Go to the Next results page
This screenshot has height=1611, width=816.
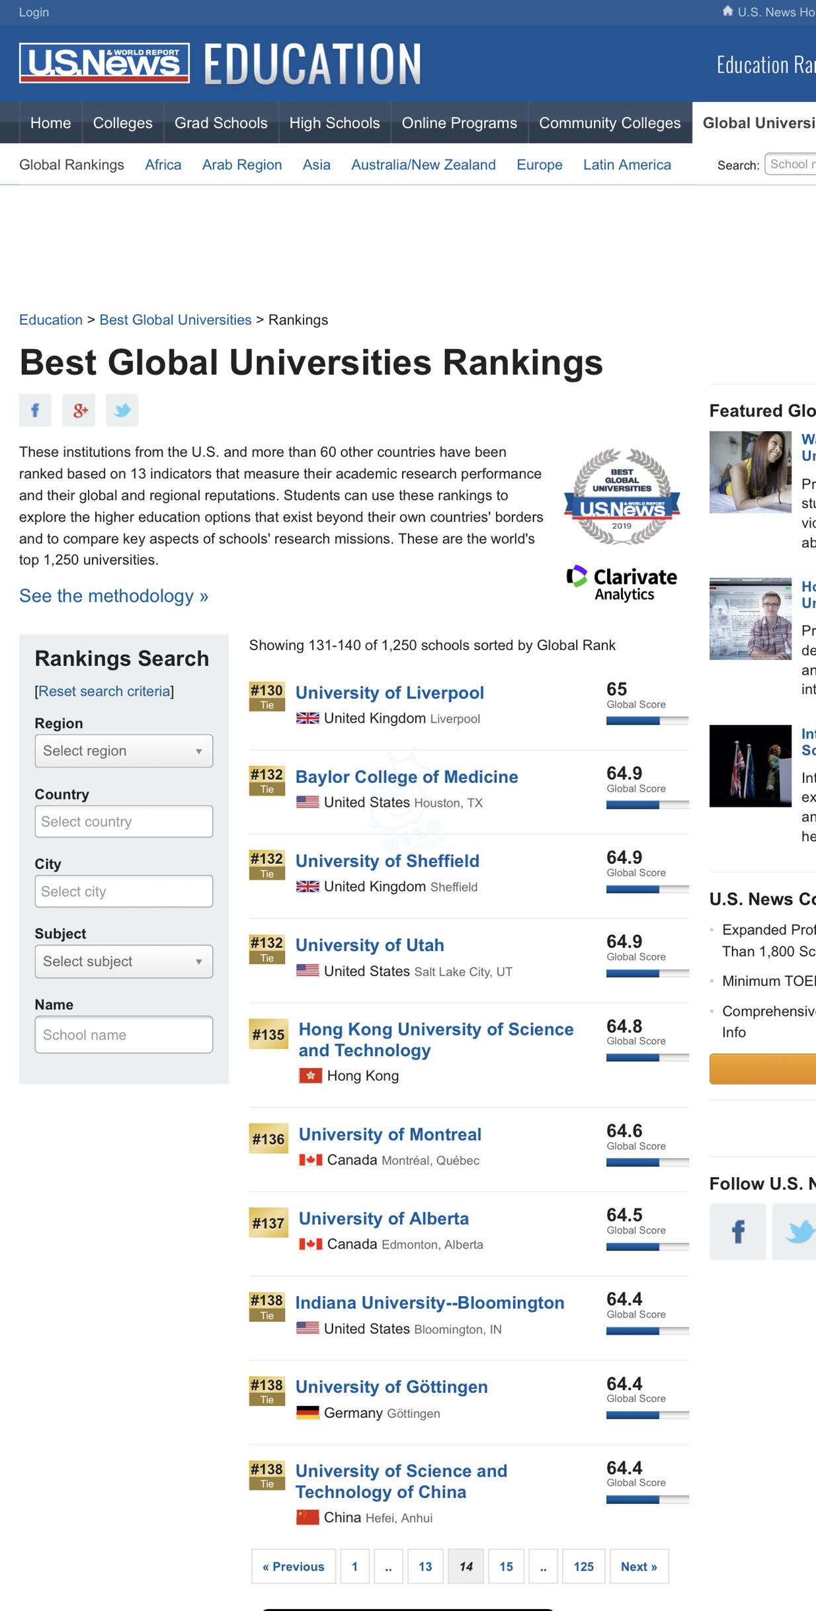638,1566
